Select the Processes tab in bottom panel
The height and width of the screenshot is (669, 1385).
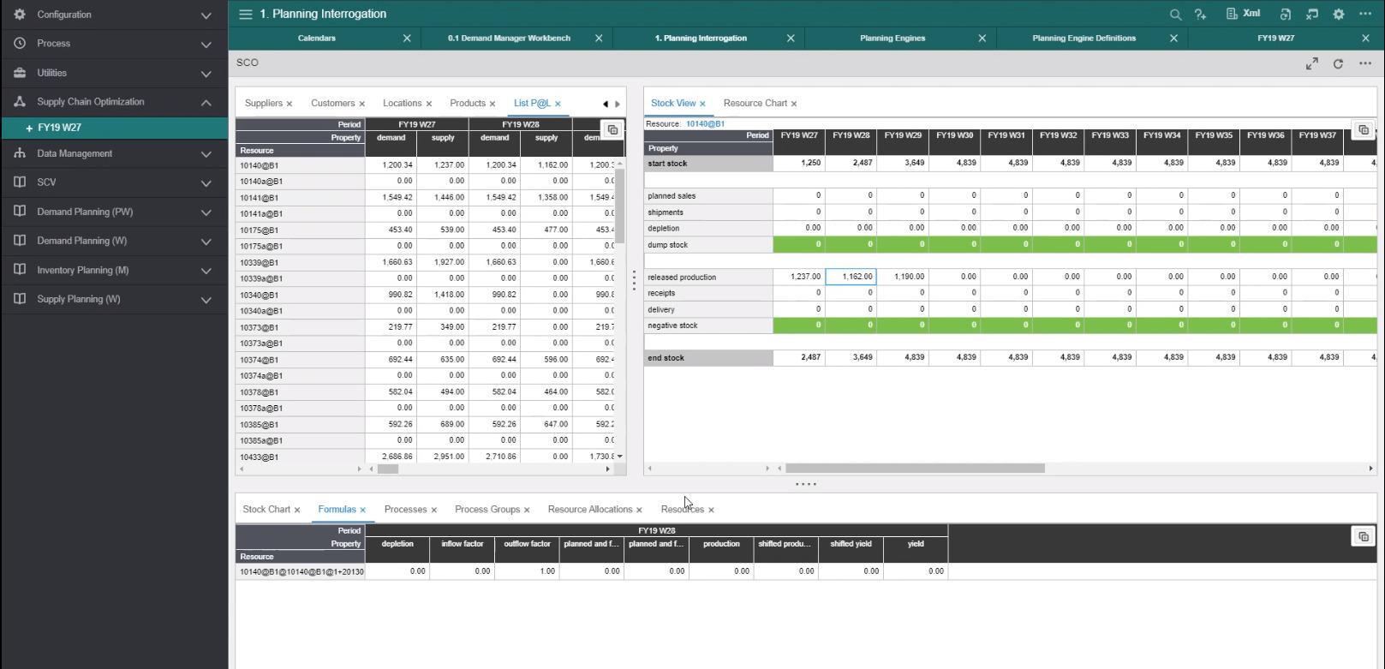click(405, 510)
